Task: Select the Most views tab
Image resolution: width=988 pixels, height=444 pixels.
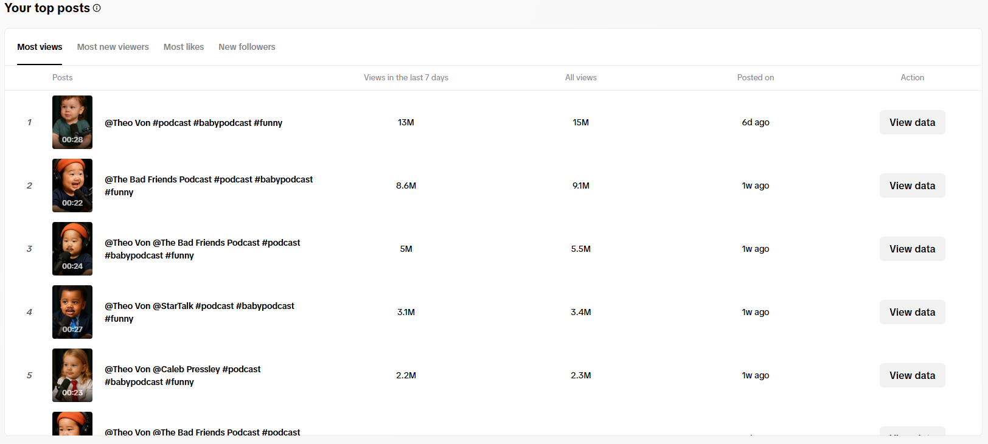Action: pyautogui.click(x=40, y=47)
